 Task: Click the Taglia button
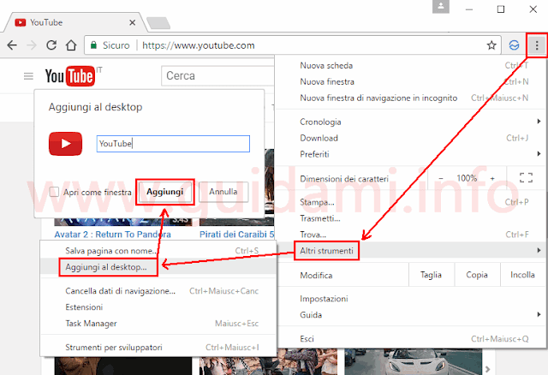[432, 275]
